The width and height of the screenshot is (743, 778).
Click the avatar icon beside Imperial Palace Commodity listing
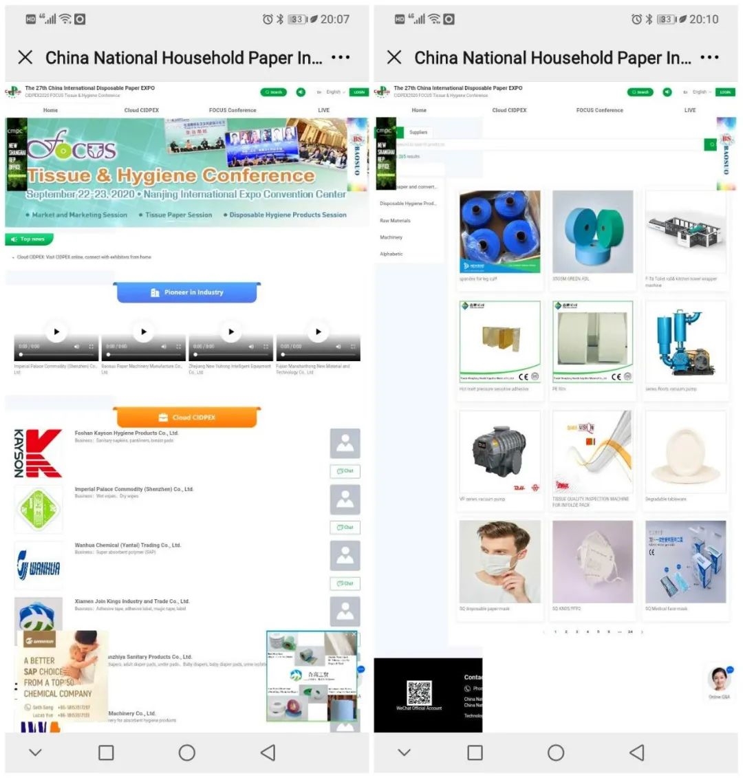pyautogui.click(x=345, y=499)
